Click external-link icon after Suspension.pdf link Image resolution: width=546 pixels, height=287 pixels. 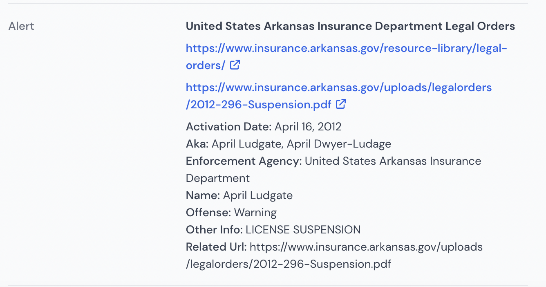(341, 104)
